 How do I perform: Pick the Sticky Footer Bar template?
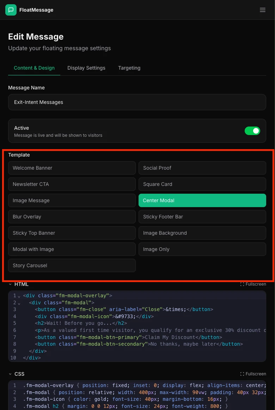(202, 217)
